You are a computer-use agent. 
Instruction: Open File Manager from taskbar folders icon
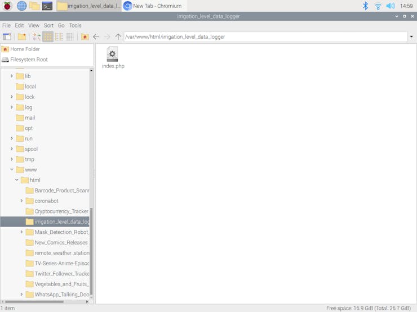(34, 6)
